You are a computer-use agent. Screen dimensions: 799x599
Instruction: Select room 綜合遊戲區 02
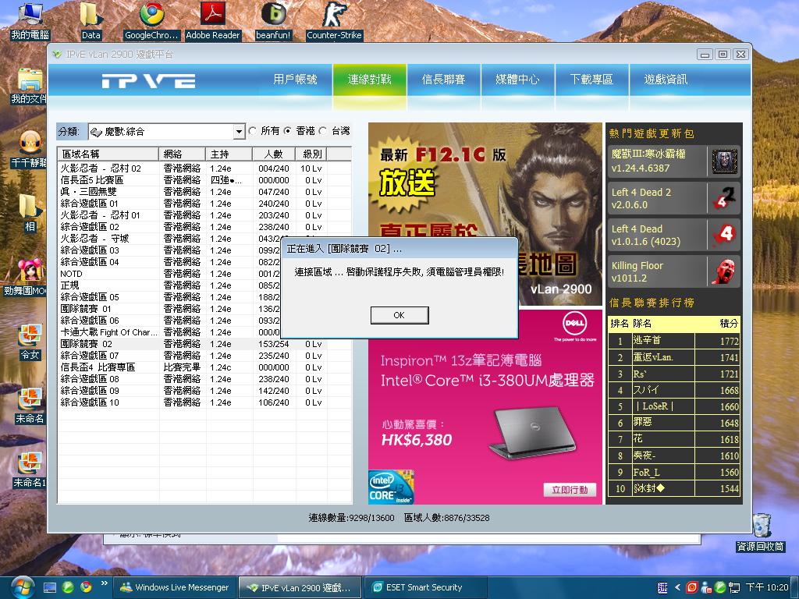204,227
